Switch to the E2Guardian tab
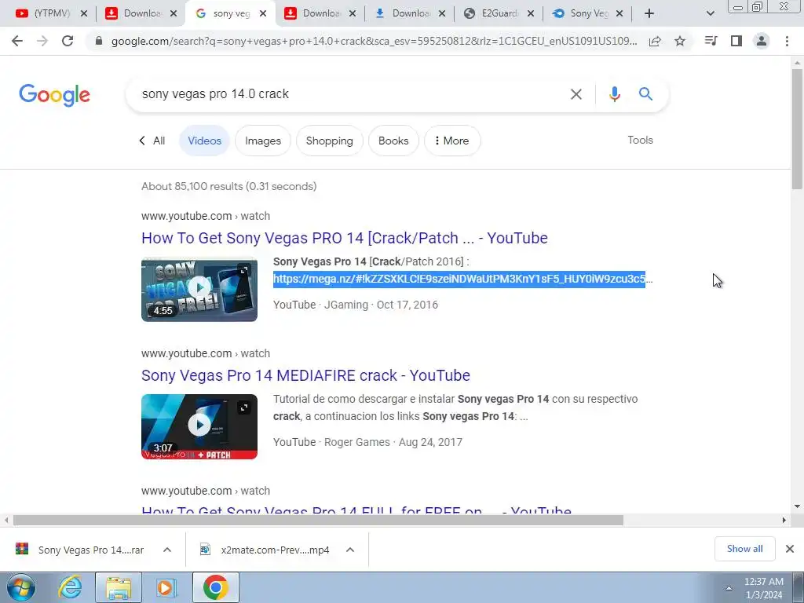The width and height of the screenshot is (804, 603). (499, 13)
